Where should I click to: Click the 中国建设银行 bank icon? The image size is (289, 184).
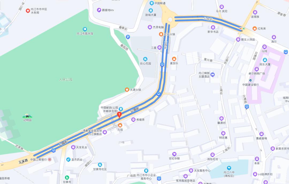(250, 80)
